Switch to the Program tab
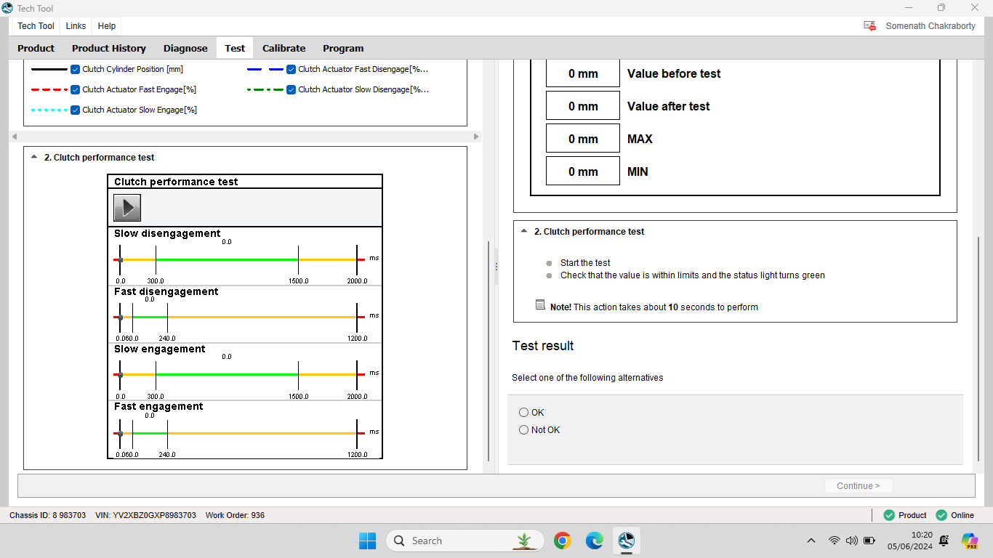Viewport: 993px width, 558px height. coord(343,49)
